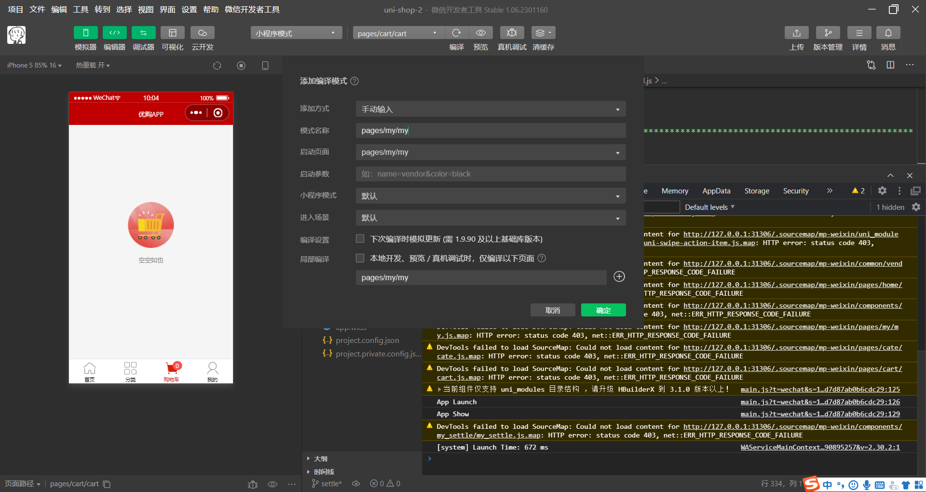This screenshot has width=926, height=492.
Task: Open the Default levels dropdown in console
Action: click(709, 207)
